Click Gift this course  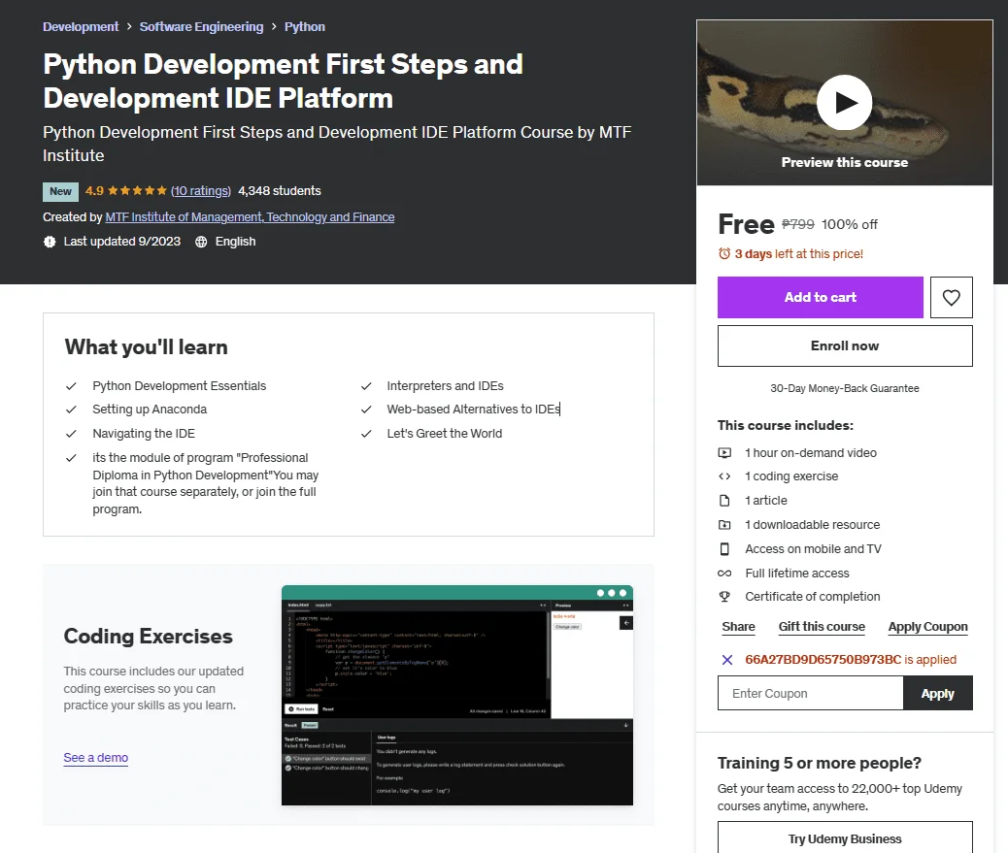pyautogui.click(x=822, y=627)
